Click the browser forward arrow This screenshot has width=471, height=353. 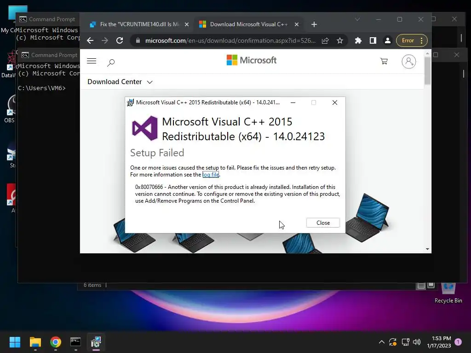105,40
